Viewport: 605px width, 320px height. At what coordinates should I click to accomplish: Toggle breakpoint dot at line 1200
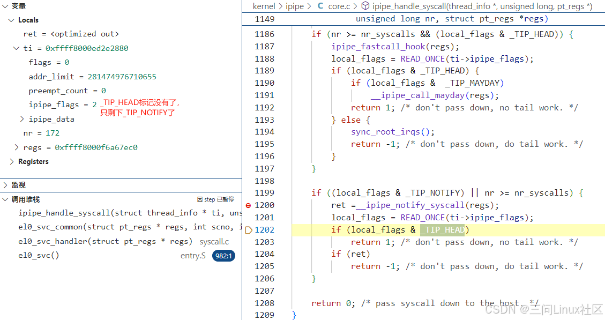pos(249,205)
